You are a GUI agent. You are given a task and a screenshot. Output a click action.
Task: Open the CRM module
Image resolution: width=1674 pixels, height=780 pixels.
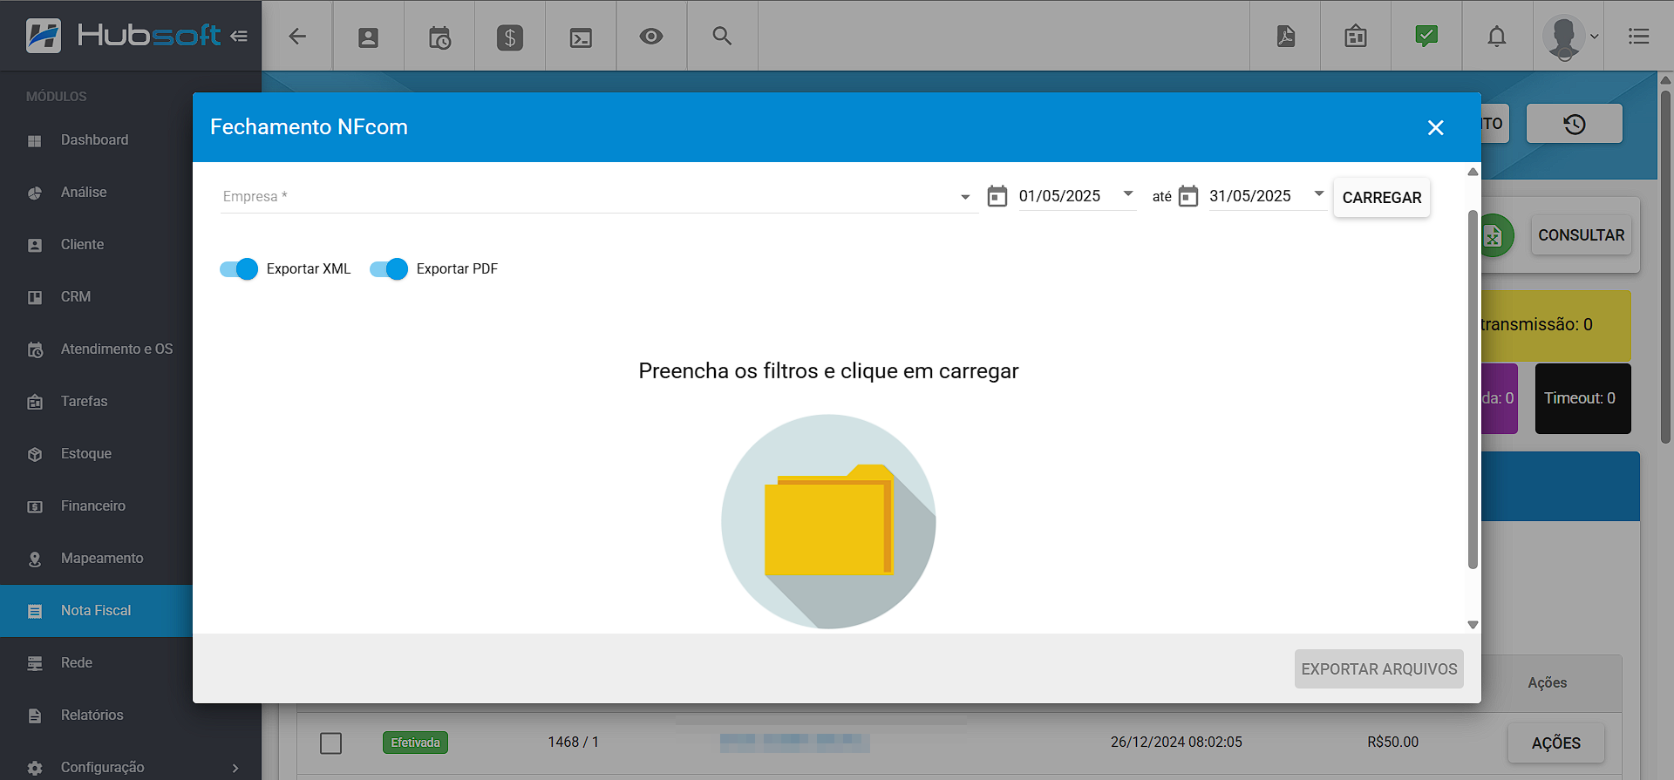pos(96,297)
